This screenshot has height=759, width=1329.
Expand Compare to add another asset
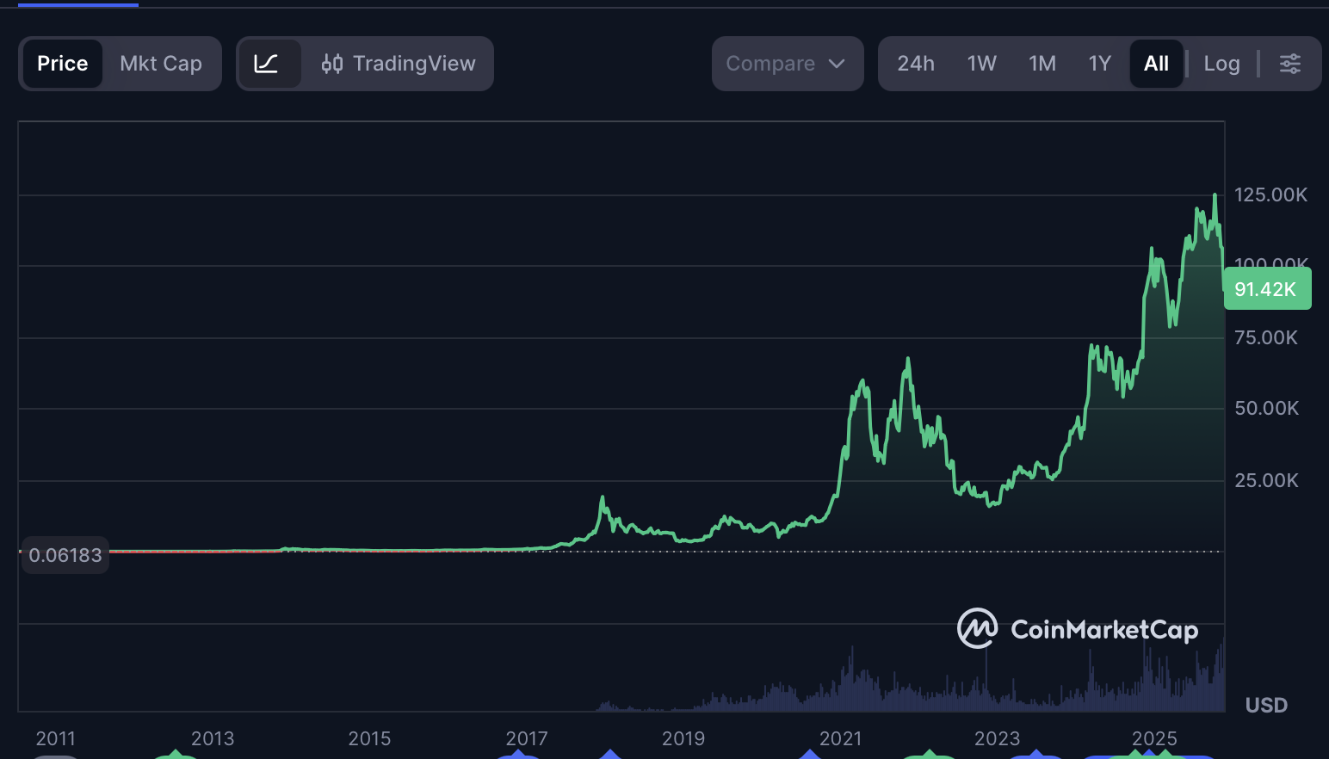coord(786,63)
